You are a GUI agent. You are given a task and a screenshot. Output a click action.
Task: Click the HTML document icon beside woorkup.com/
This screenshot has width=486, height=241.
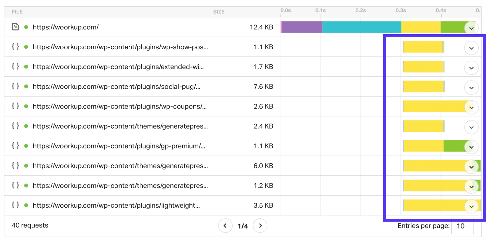pos(15,27)
